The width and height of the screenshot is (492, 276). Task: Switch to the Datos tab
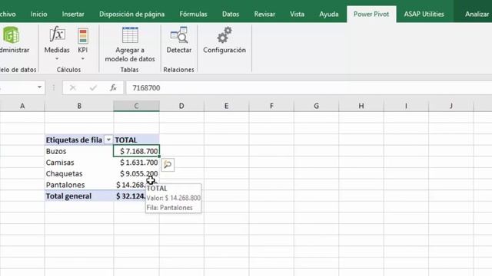tap(231, 14)
